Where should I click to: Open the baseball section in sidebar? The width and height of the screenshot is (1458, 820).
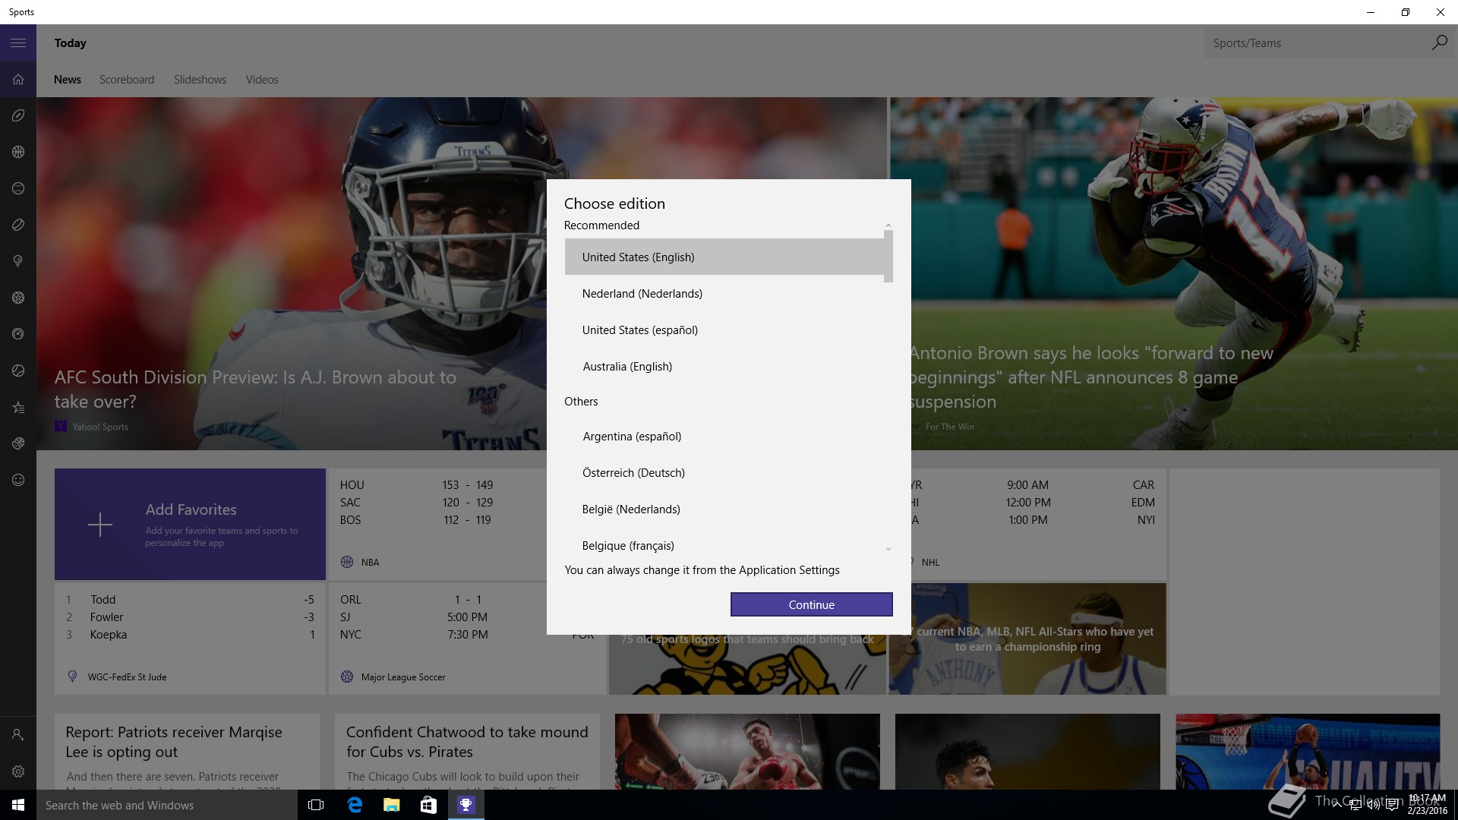click(18, 188)
